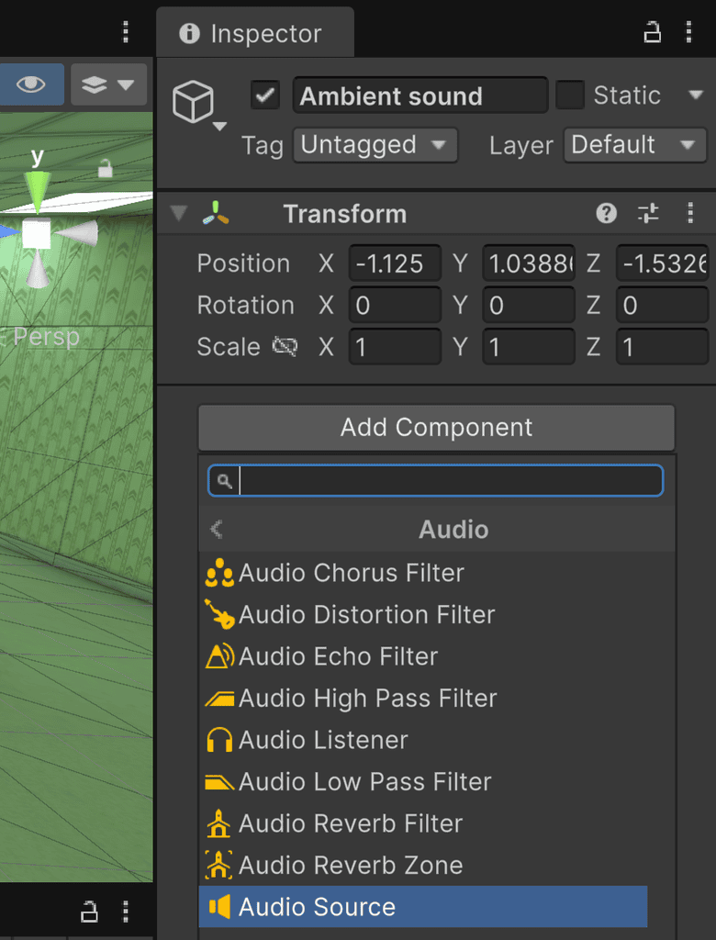Image resolution: width=716 pixels, height=940 pixels.
Task: Open the GameObject cube icon picker
Action: [x=193, y=103]
